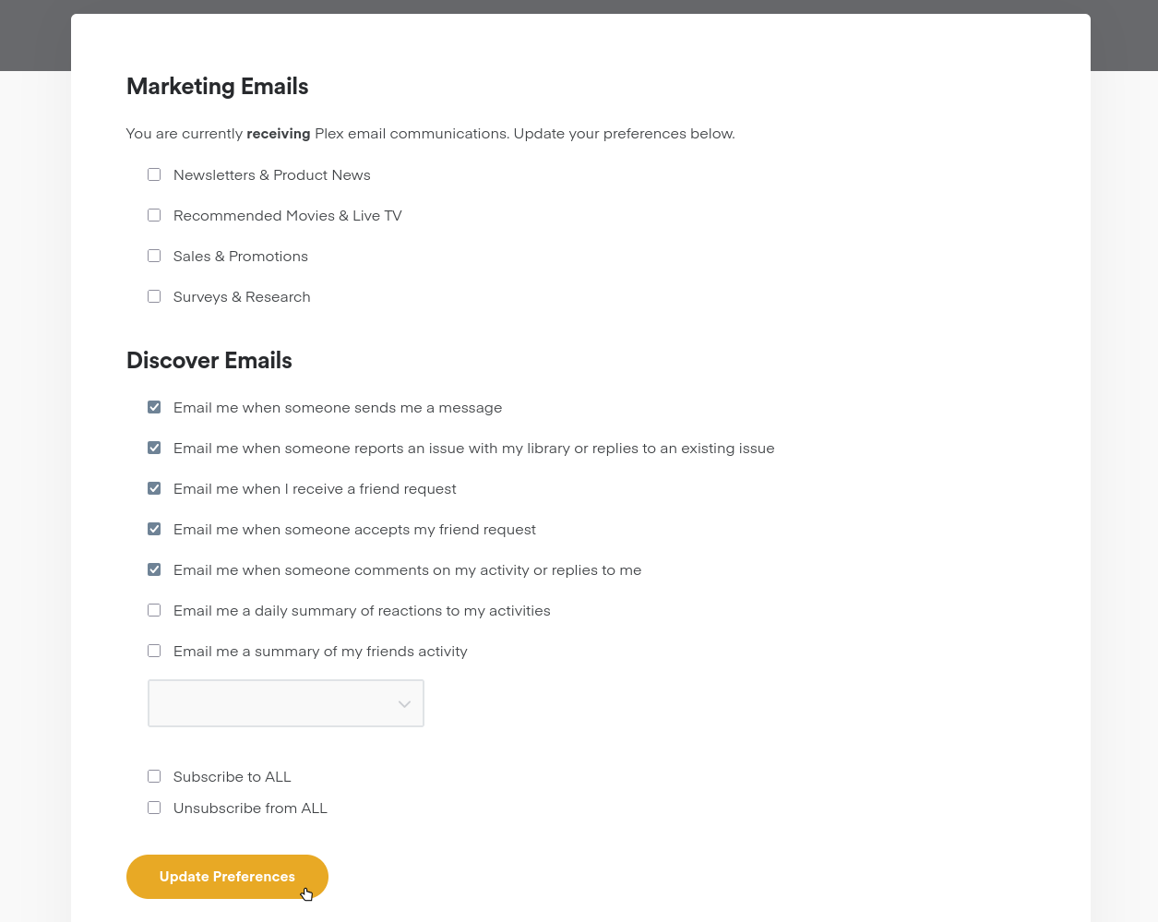Click the Subscribe to ALL text label

click(232, 776)
